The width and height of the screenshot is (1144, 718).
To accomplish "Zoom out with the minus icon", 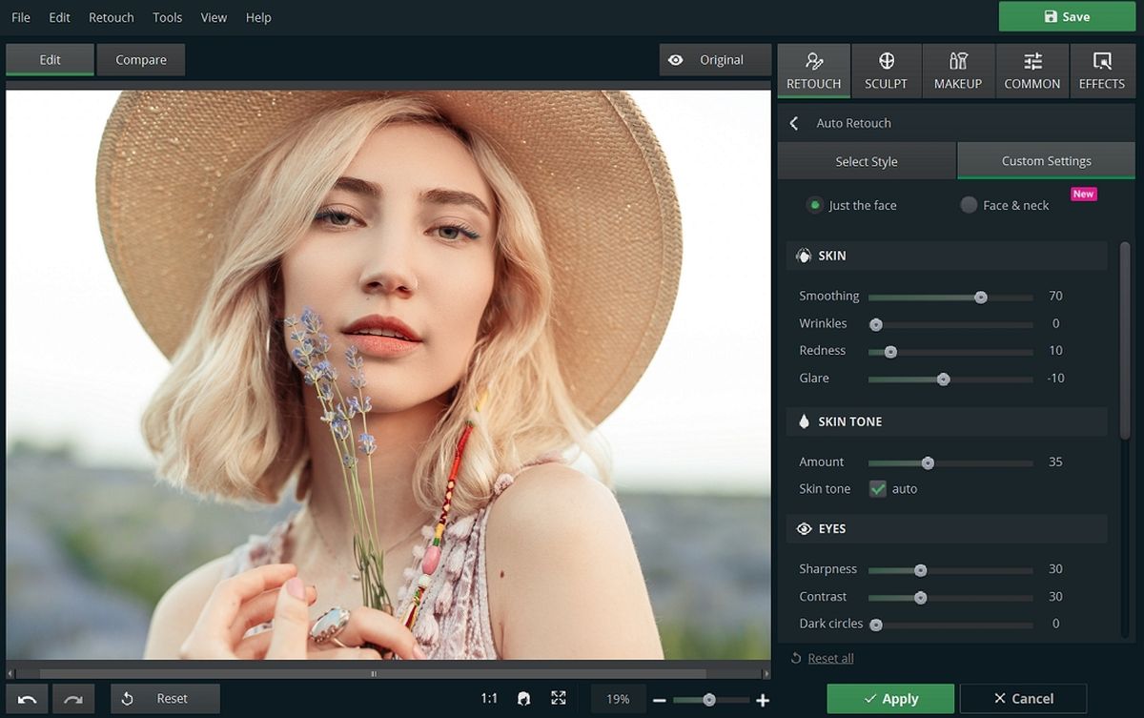I will (659, 700).
